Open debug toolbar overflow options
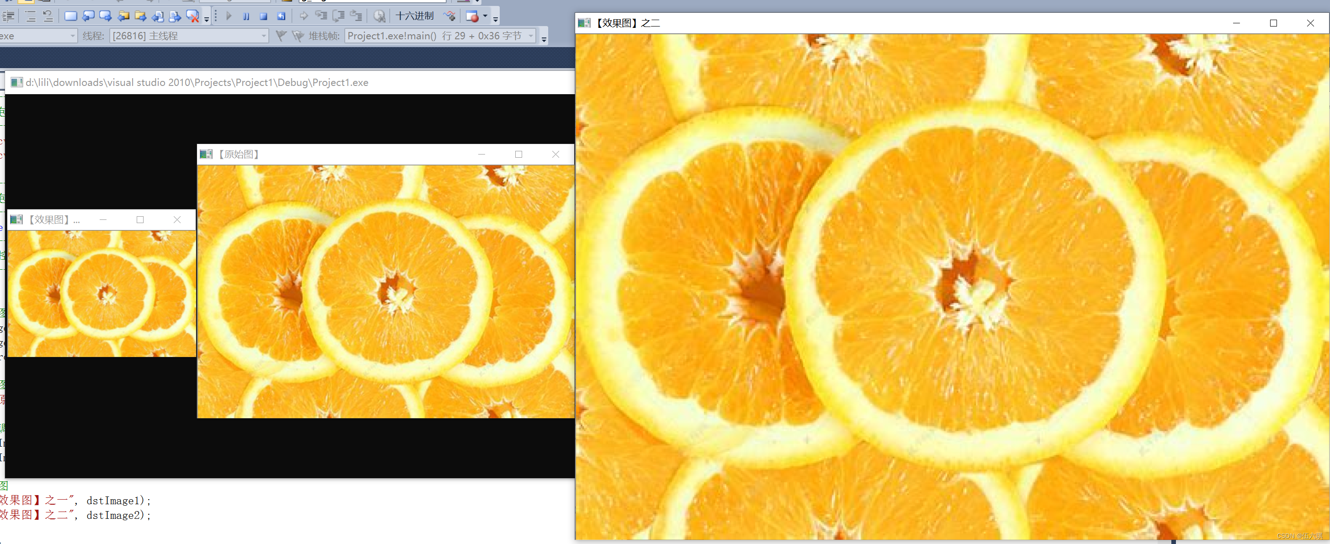The image size is (1330, 544). coord(496,19)
